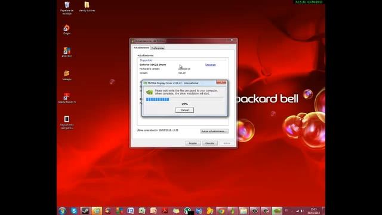Close the NVIDIA updates window
This screenshot has height=215, width=382.
click(x=232, y=40)
